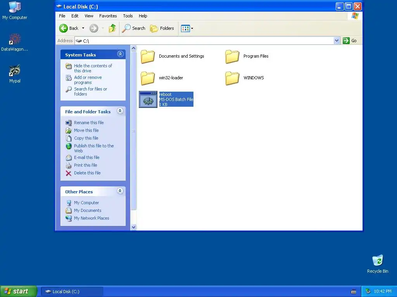Open the Favorites menu
397x297 pixels.
108,16
